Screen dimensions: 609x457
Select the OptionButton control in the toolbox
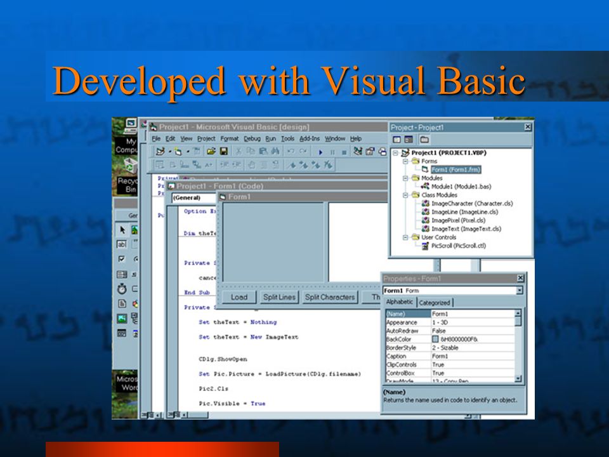coord(135,259)
